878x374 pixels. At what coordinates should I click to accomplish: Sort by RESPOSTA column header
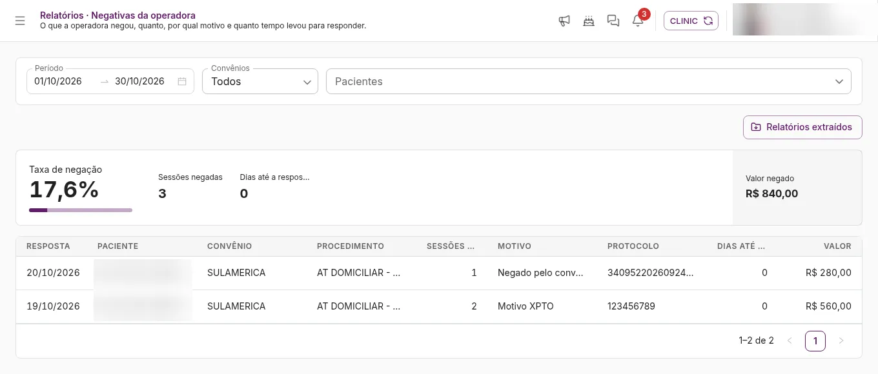(x=48, y=246)
